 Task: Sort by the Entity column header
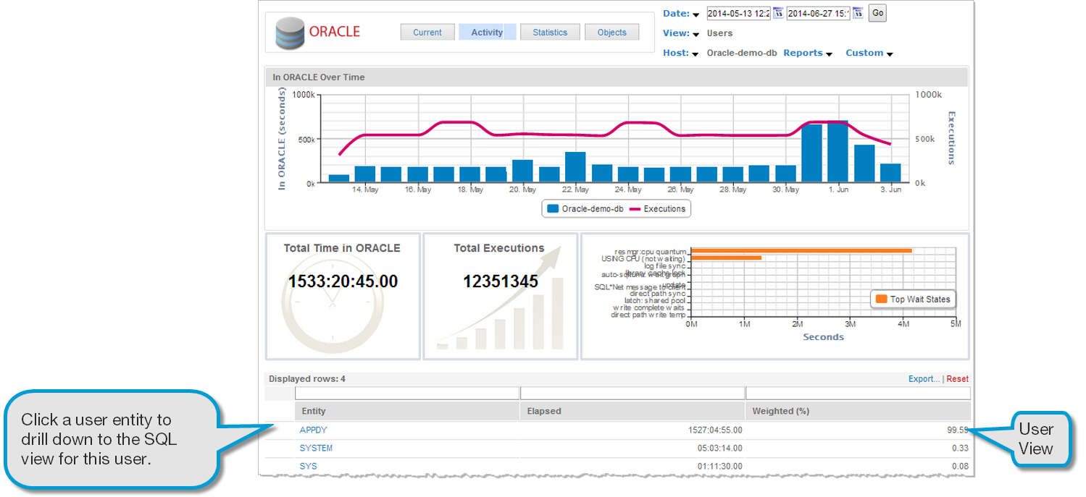click(407, 411)
